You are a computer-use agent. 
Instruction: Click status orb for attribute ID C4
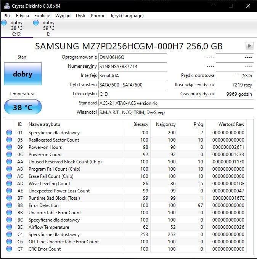pos(9,234)
